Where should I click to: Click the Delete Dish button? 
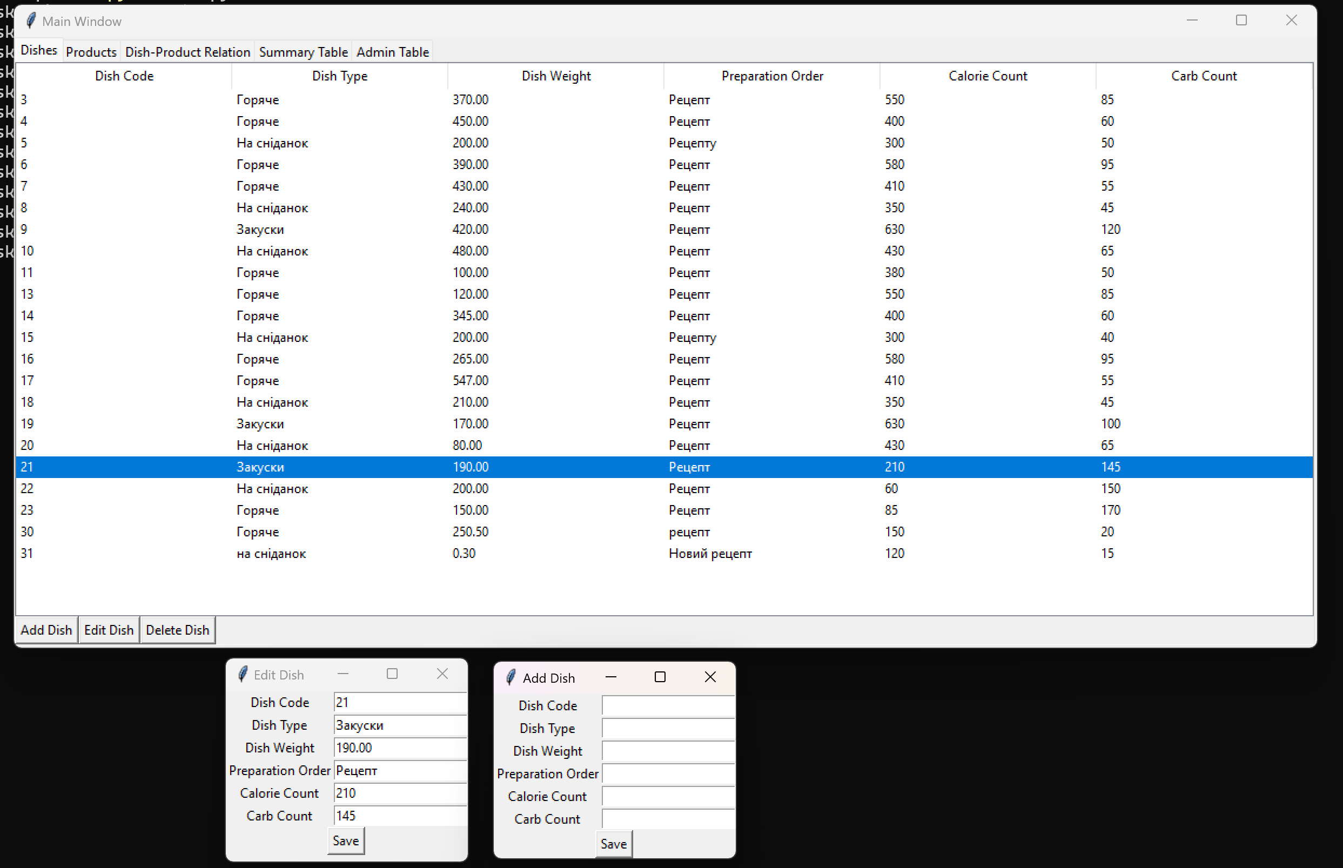pos(178,630)
